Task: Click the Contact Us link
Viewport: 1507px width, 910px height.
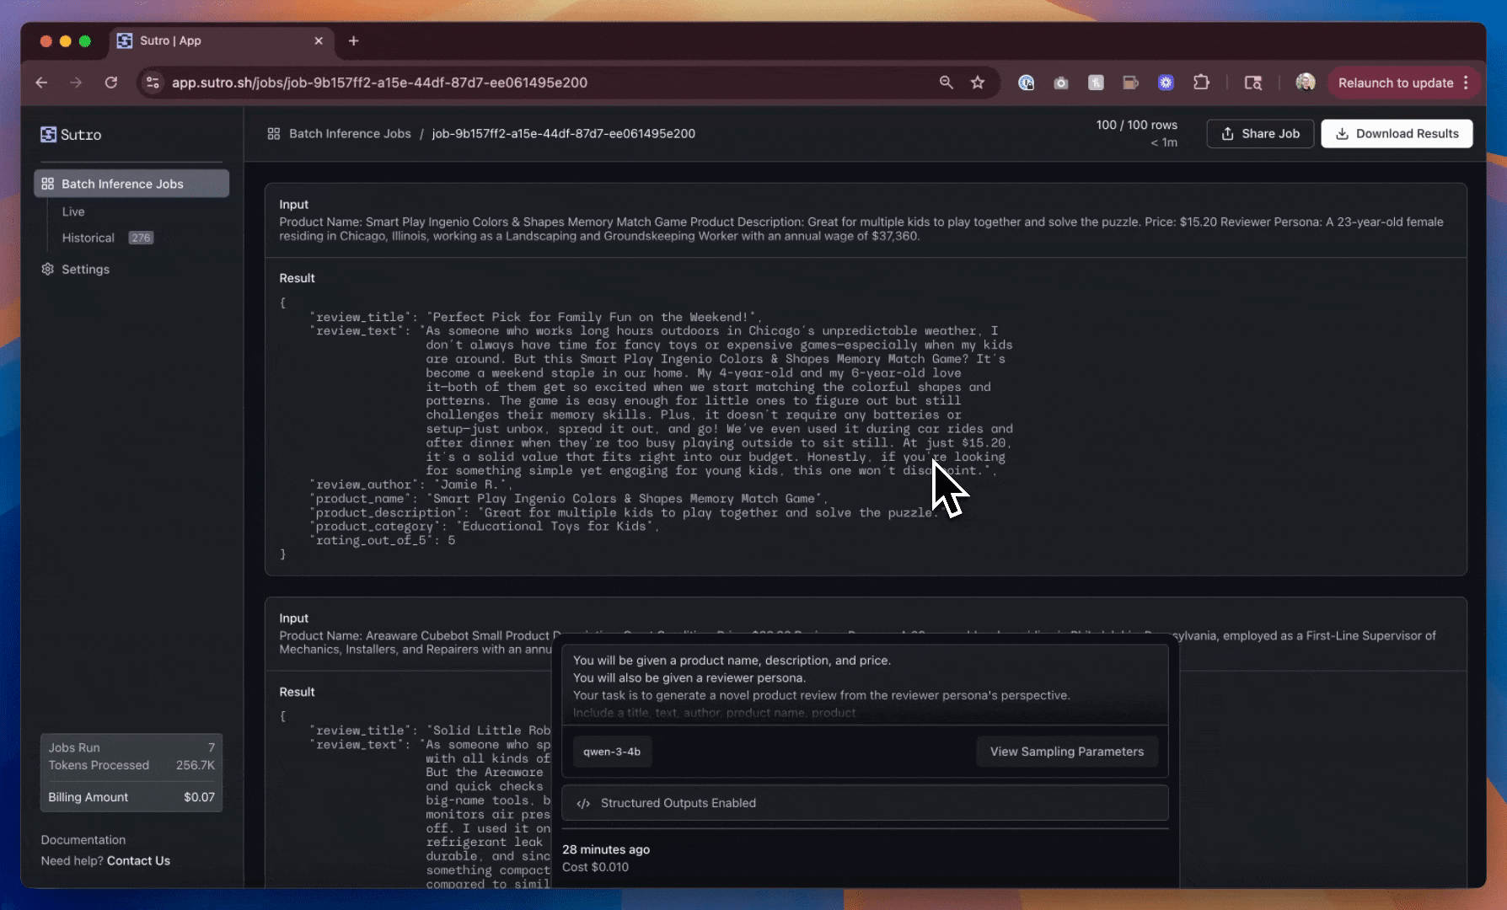Action: click(x=138, y=860)
